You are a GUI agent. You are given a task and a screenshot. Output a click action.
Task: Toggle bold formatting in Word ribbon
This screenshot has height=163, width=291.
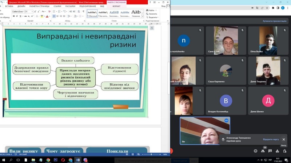(13, 16)
